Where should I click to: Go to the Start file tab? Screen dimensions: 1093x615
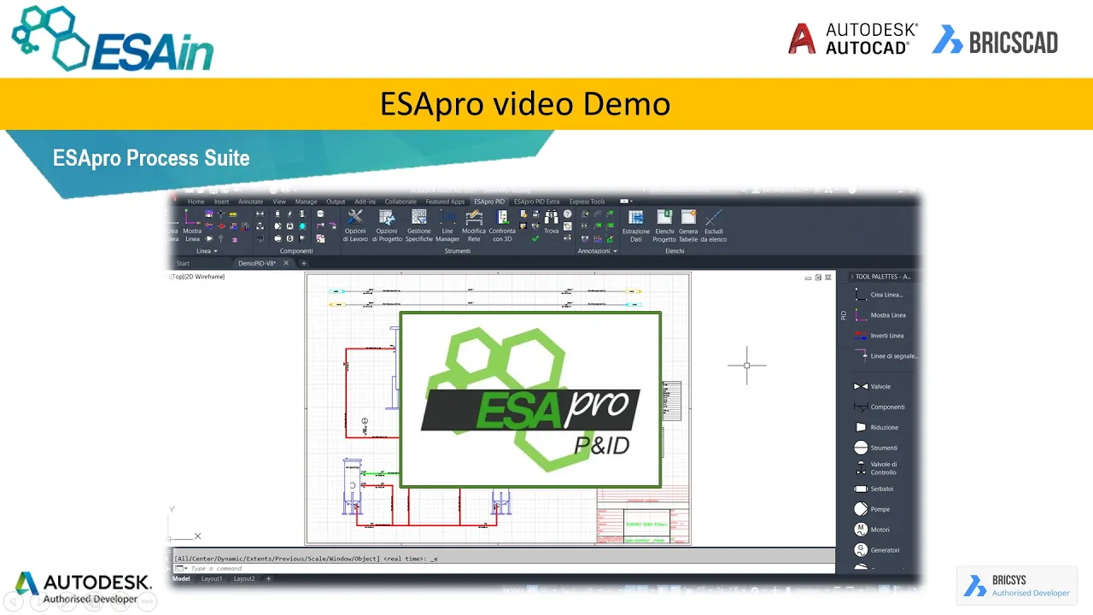183,263
